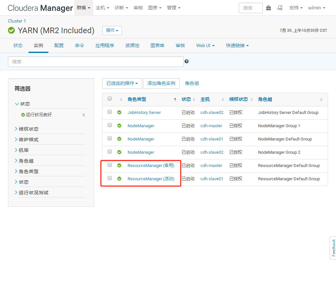Sort by 角色组 column sort arrows
The image size is (336, 285).
click(x=321, y=99)
